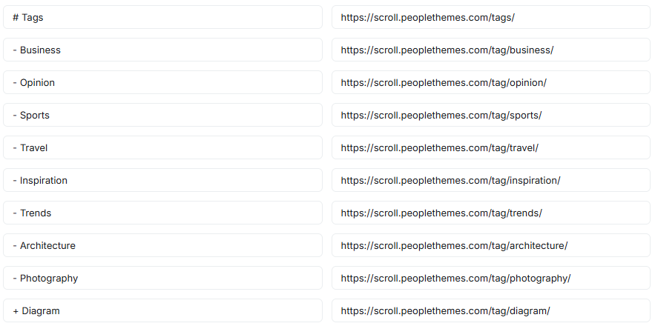The height and width of the screenshot is (326, 655).
Task: Click the '- Photography' label input
Action: tap(163, 278)
